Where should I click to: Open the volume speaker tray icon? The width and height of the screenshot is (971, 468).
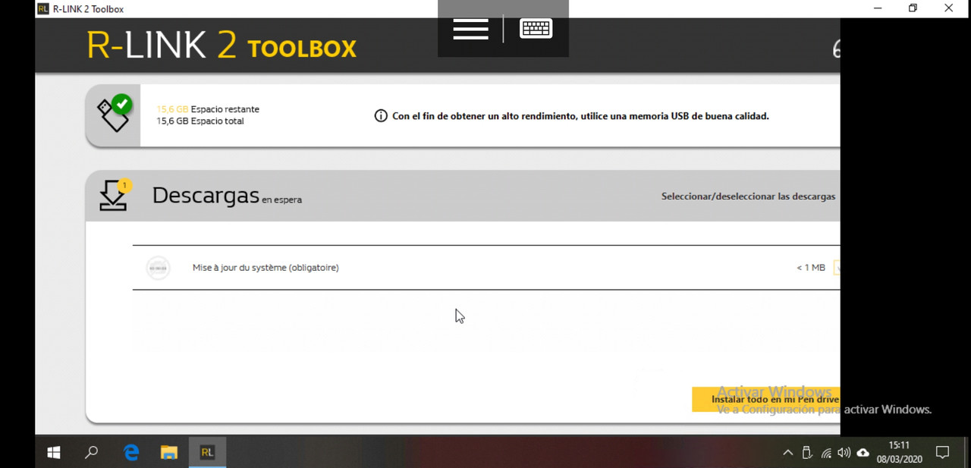pyautogui.click(x=844, y=453)
